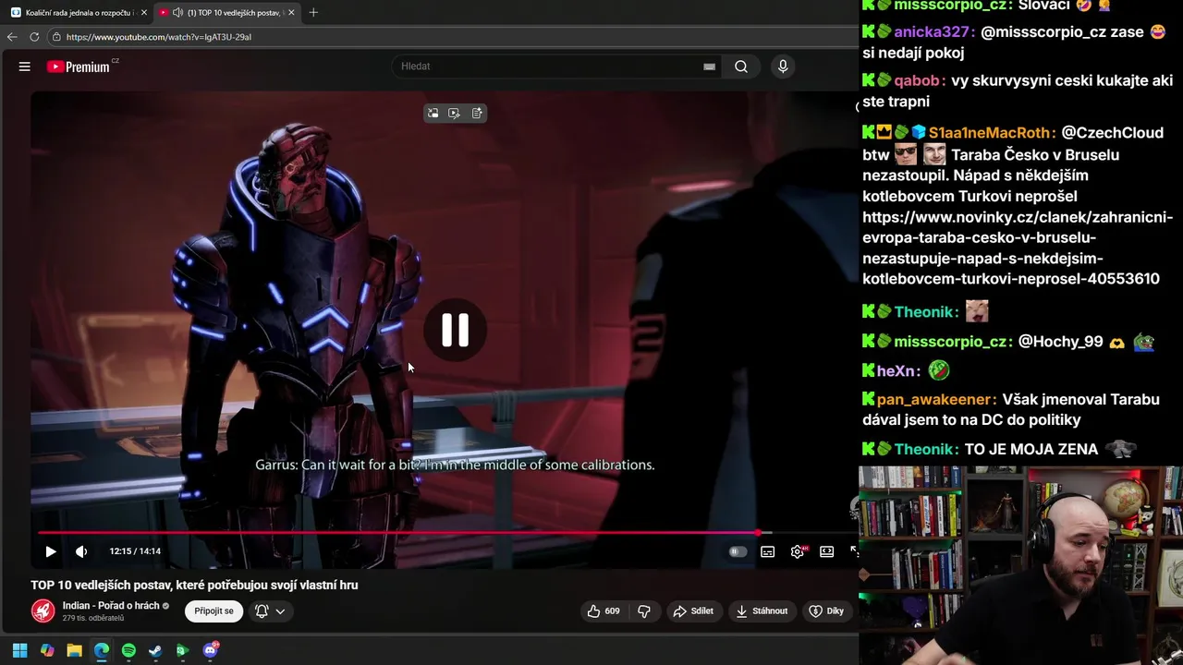Click the third video overlay toolbar icon
This screenshot has width=1183, height=665.
[x=477, y=113]
